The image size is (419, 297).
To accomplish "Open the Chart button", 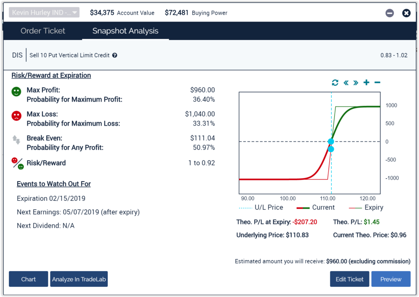I will point(29,279).
